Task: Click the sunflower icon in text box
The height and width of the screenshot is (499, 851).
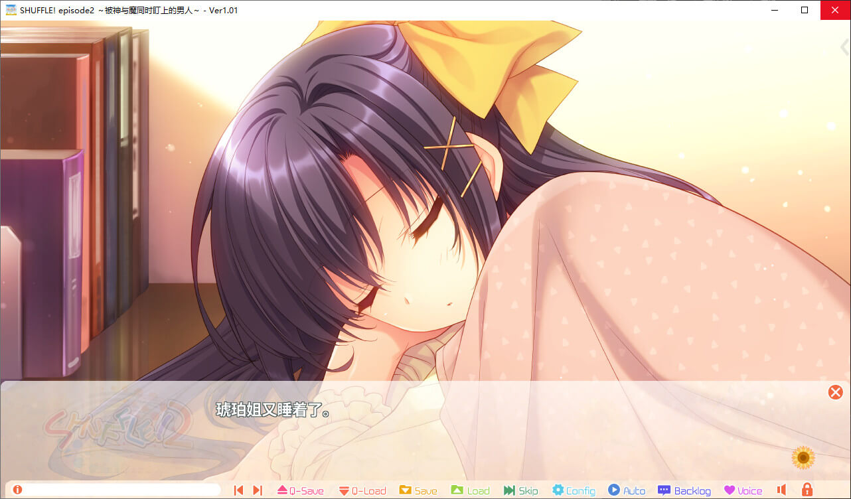Action: (803, 457)
